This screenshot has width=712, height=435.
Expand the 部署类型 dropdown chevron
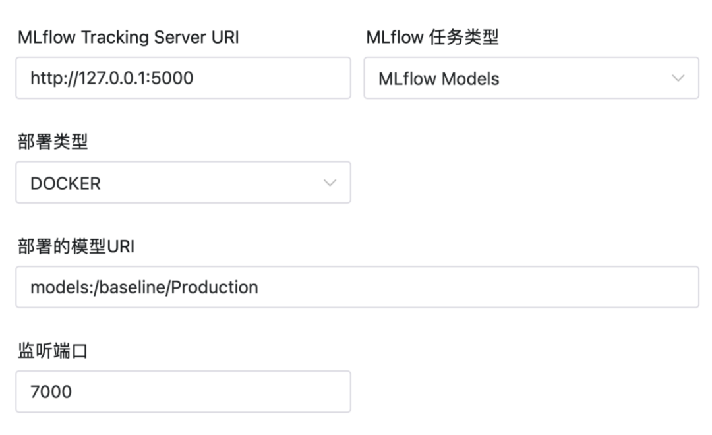point(330,183)
